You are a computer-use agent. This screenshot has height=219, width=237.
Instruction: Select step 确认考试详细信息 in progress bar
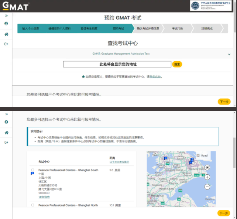pyautogui.click(x=148, y=28)
